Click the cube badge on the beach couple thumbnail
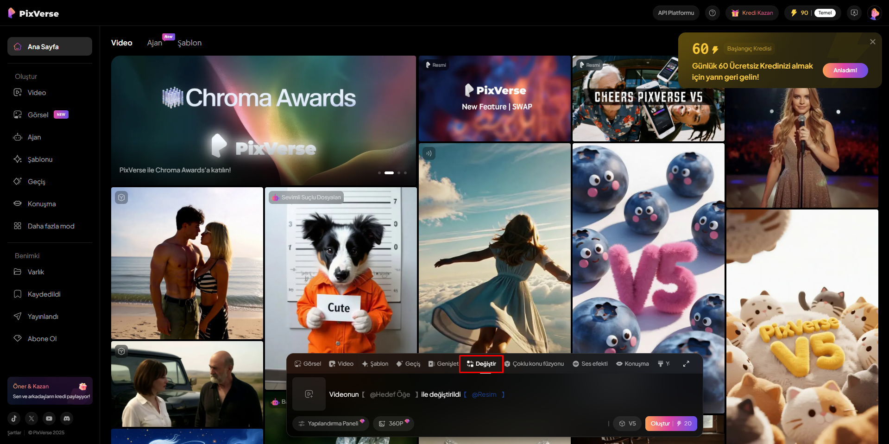The width and height of the screenshot is (889, 444). click(x=121, y=197)
